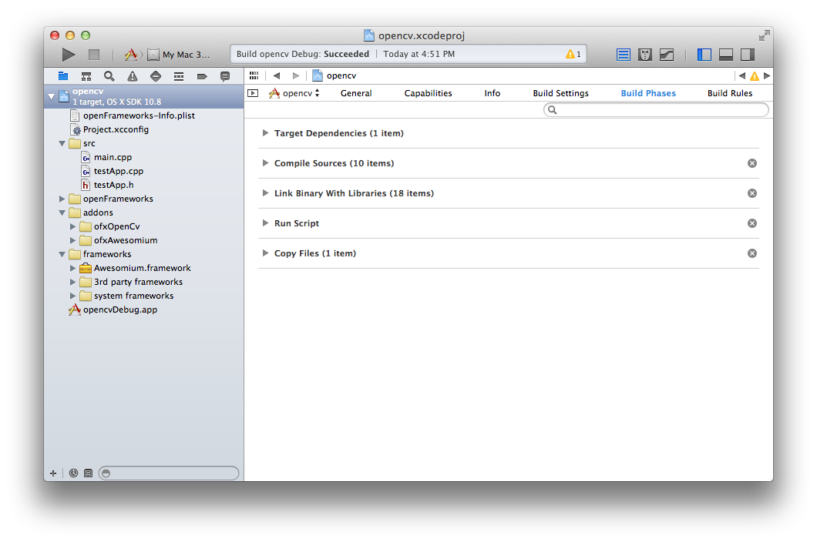Image resolution: width=817 pixels, height=542 pixels.
Task: Open the Find navigator
Action: (109, 76)
